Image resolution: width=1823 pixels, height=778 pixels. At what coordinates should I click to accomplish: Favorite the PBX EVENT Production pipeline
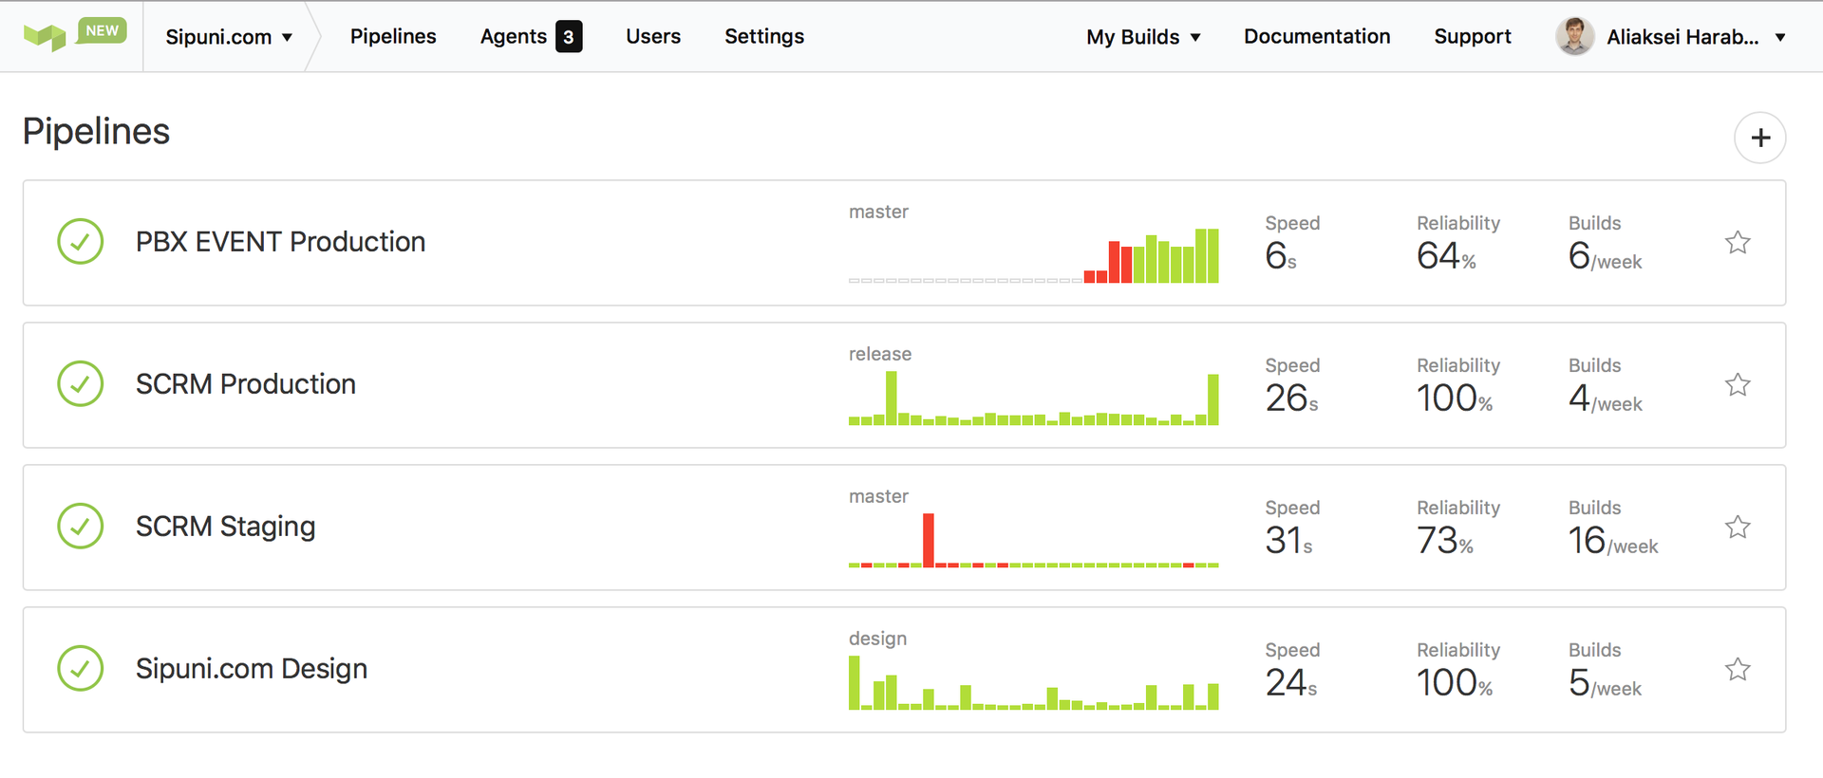(1738, 243)
